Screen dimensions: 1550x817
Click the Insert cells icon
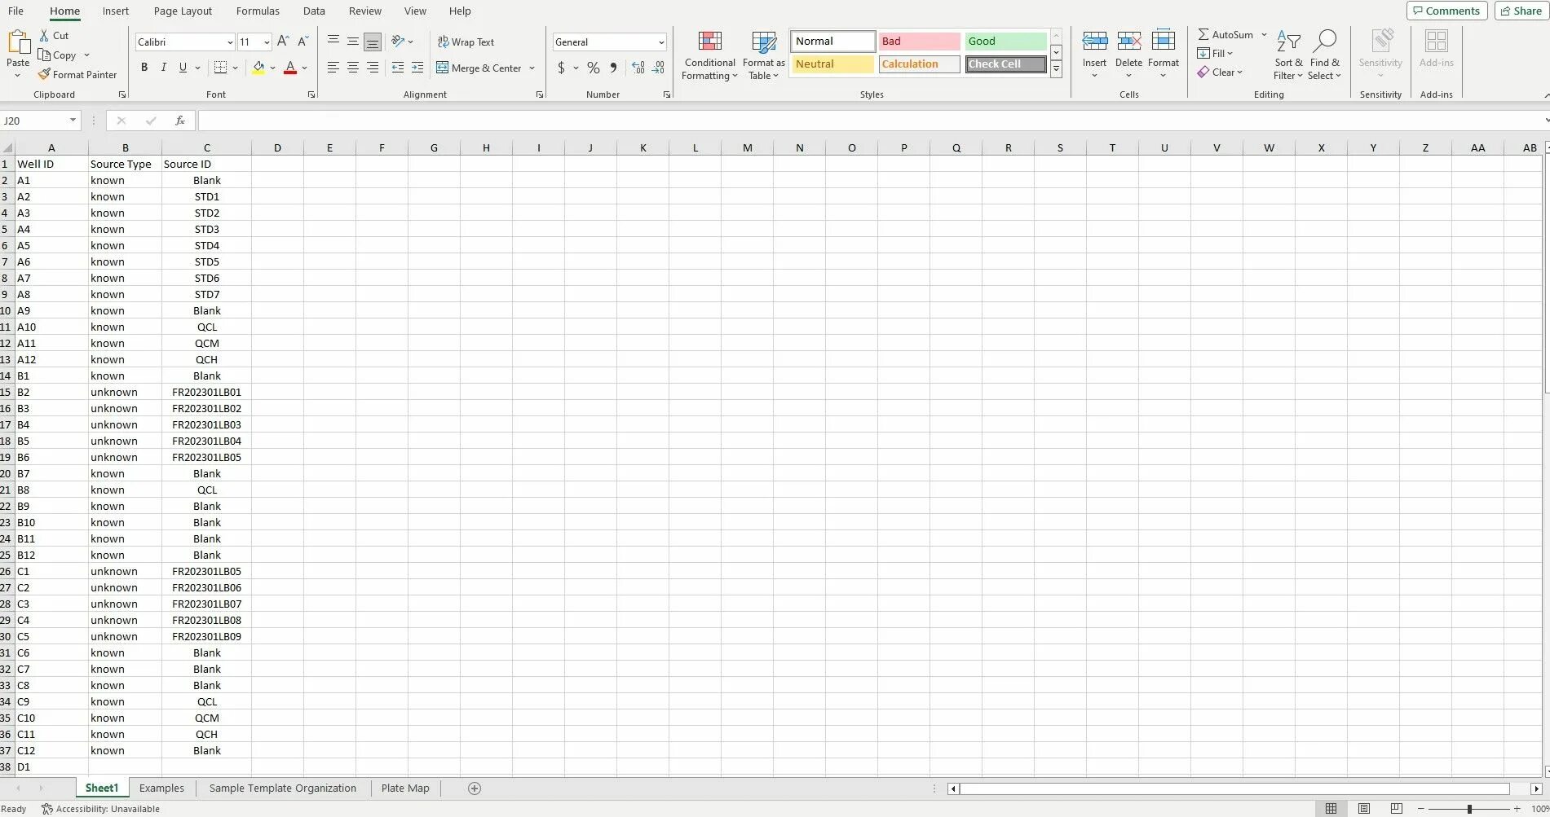1094,41
